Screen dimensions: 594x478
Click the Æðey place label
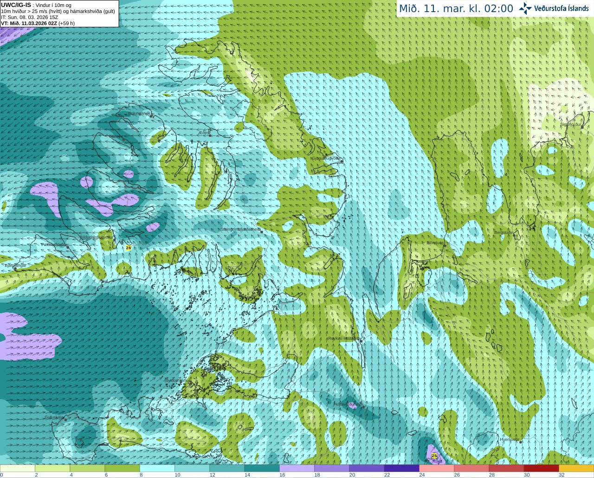pyautogui.click(x=204, y=133)
